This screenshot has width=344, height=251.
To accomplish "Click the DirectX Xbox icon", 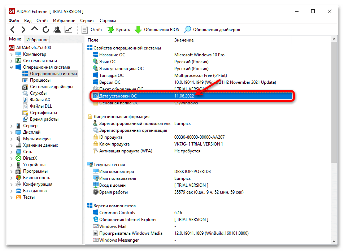I will [x=18, y=158].
